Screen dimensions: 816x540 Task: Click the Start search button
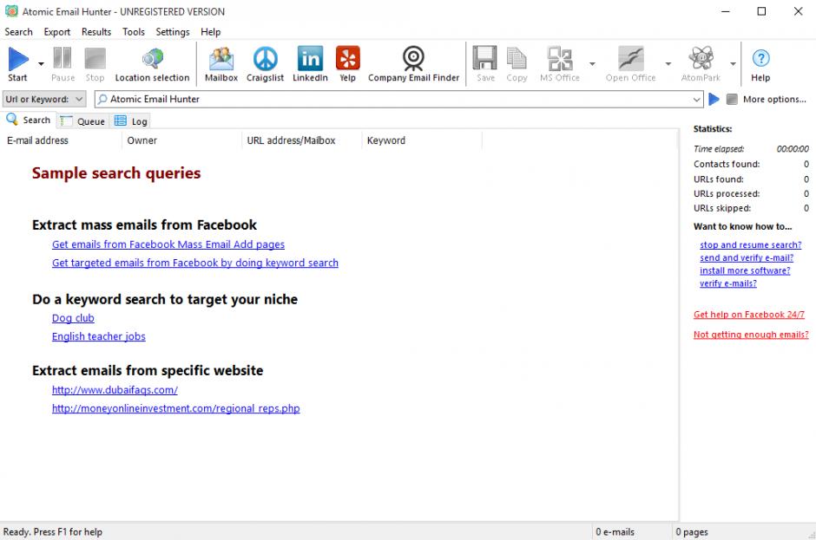point(18,64)
